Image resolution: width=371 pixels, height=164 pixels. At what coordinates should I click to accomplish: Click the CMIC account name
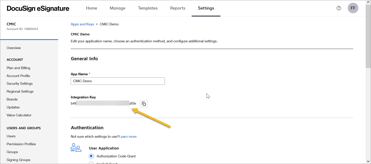tap(11, 24)
